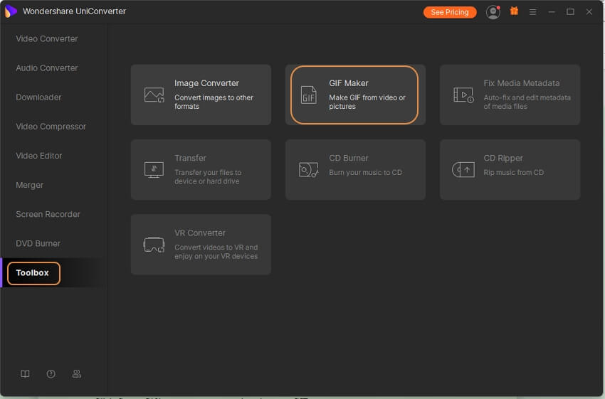Open the hamburger menu in title bar

tap(532, 12)
